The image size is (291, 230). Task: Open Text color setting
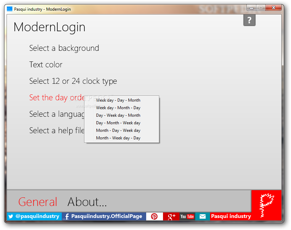click(46, 65)
